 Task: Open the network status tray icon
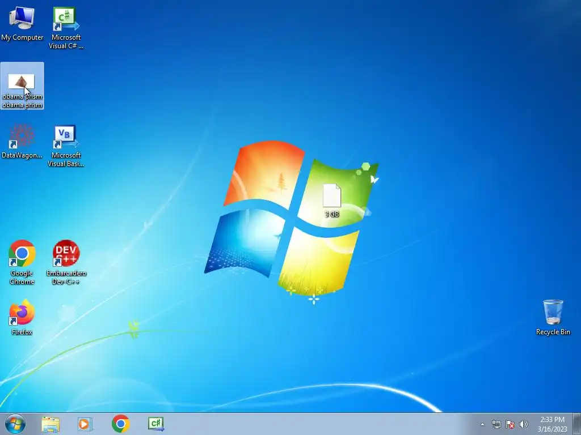click(496, 424)
